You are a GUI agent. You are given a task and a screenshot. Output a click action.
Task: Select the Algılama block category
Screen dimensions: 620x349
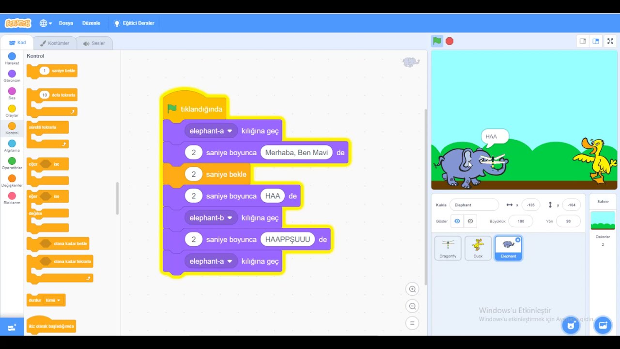(x=12, y=146)
